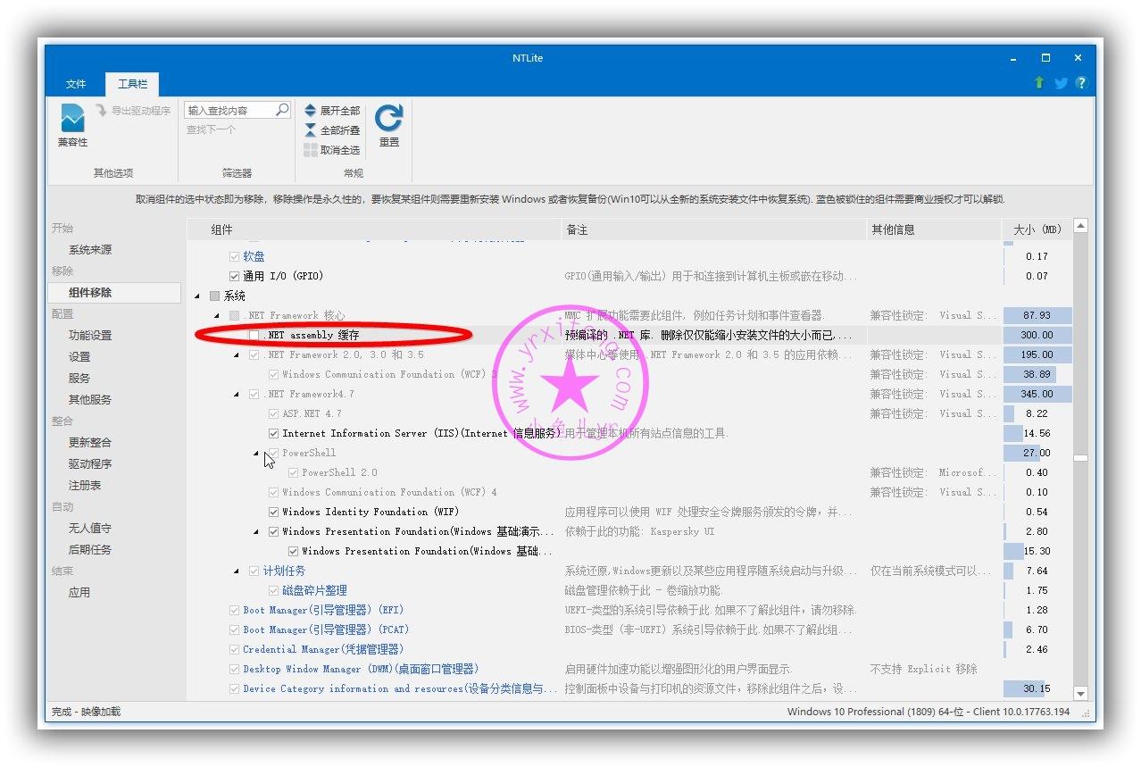
Task: Select the PowerShell 2.0 row
Action: (629, 472)
